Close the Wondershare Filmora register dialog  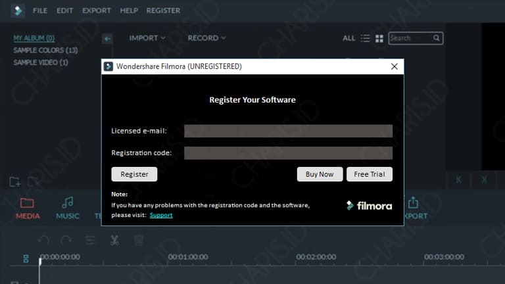pos(395,66)
